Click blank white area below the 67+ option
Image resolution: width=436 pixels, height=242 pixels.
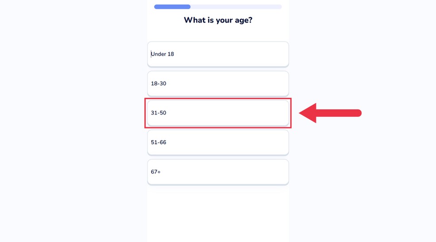218,212
